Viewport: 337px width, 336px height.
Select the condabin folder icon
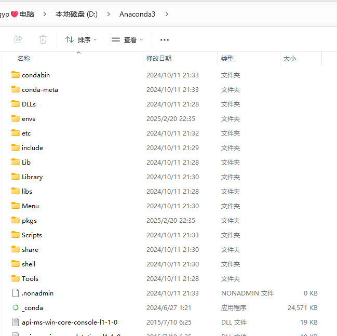[x=16, y=75]
